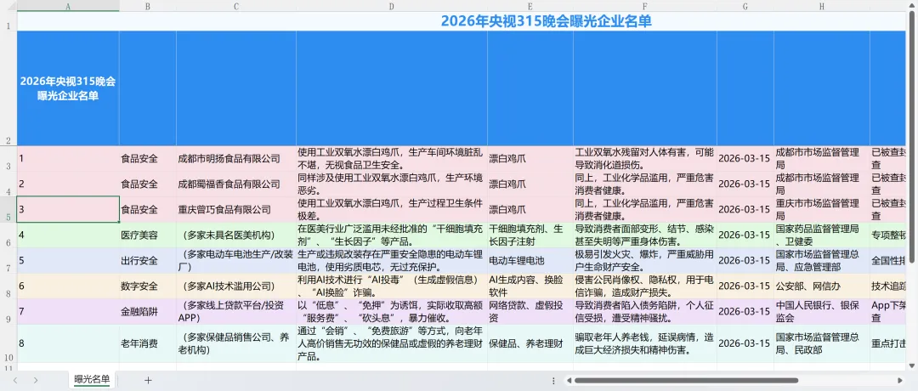Select cell 成都市明扬食品有限公司

(236, 159)
